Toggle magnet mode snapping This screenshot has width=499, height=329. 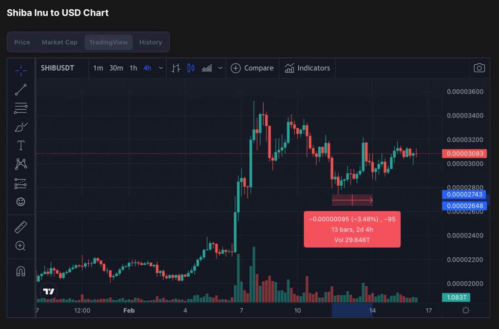coord(20,271)
